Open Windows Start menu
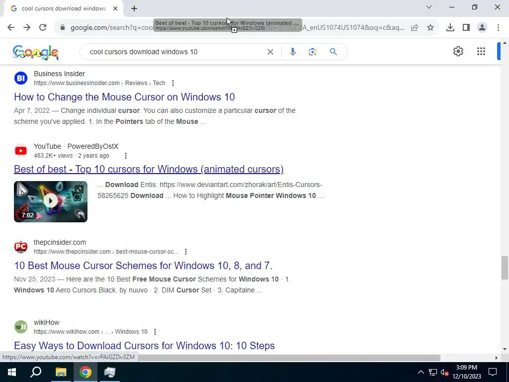 pyautogui.click(x=12, y=372)
